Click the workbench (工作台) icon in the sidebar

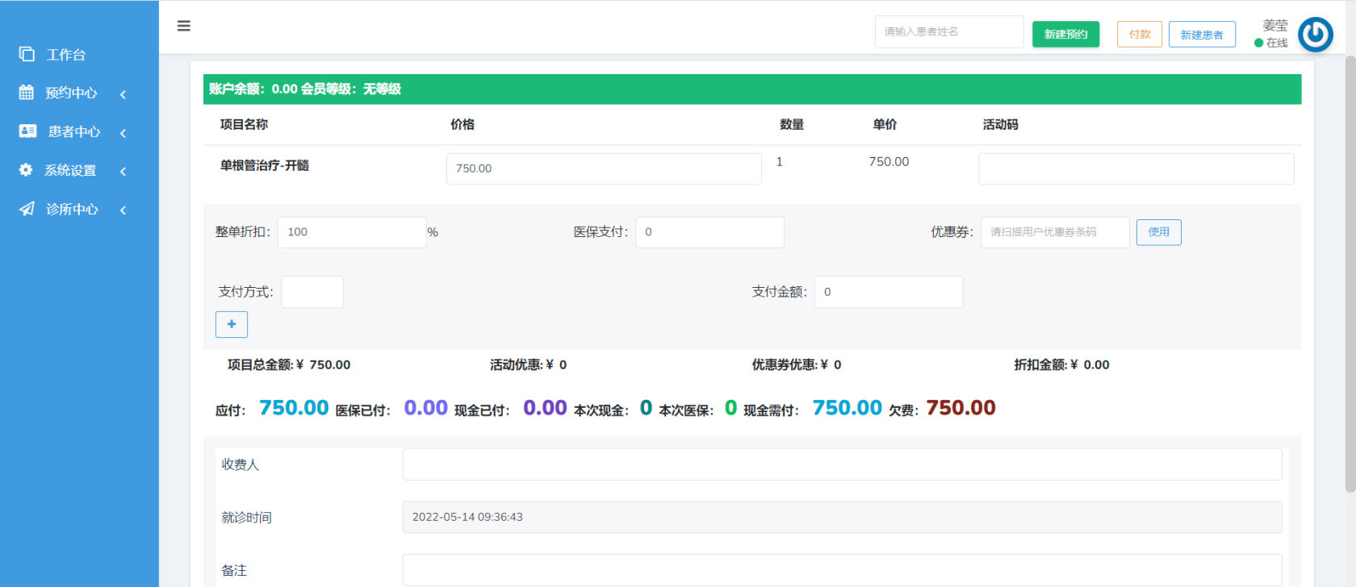pyautogui.click(x=27, y=54)
